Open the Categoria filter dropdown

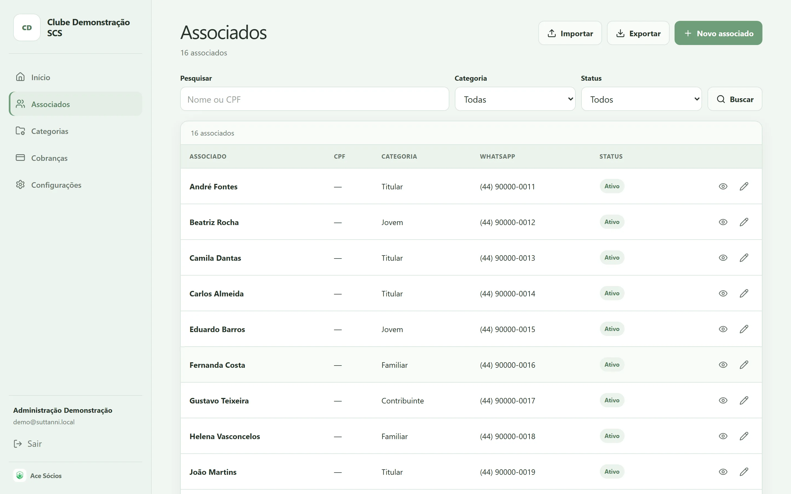coord(515,99)
